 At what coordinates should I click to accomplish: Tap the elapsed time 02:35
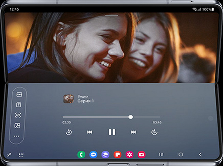[x=66, y=122]
